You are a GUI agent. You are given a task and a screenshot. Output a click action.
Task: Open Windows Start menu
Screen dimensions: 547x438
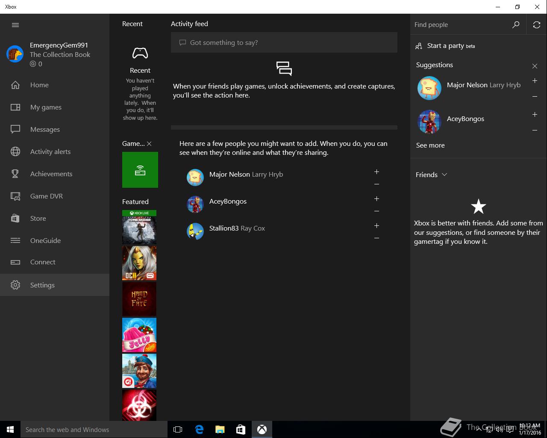10,429
